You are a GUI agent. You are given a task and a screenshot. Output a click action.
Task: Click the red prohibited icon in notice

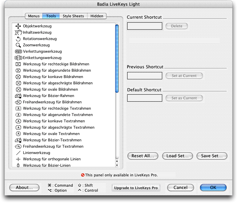pos(83,175)
